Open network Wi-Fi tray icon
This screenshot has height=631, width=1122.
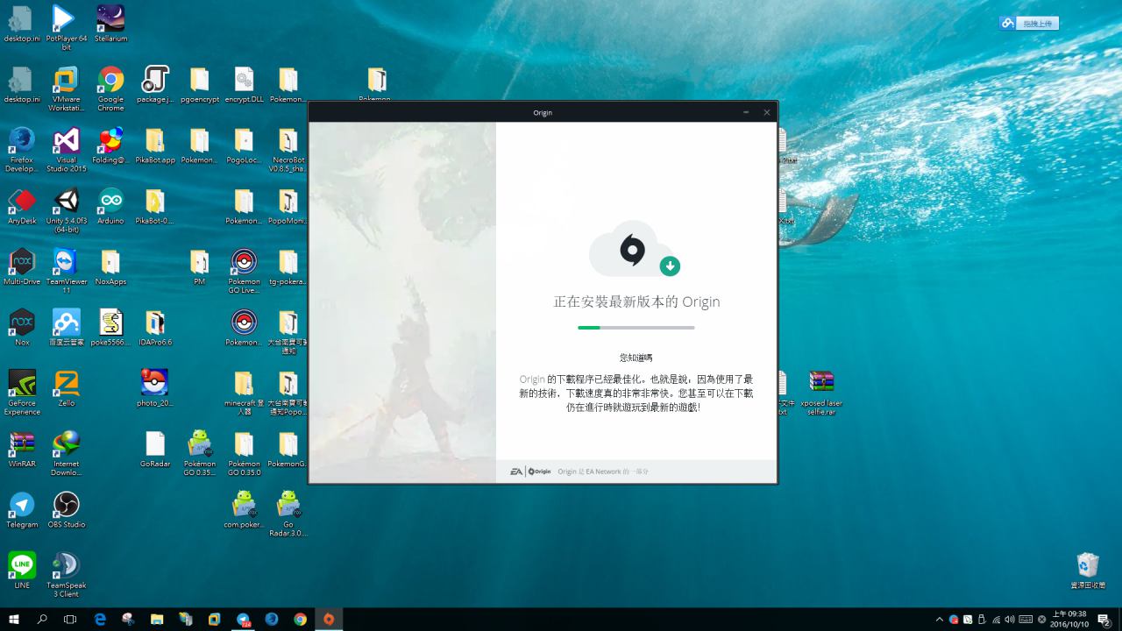click(996, 620)
